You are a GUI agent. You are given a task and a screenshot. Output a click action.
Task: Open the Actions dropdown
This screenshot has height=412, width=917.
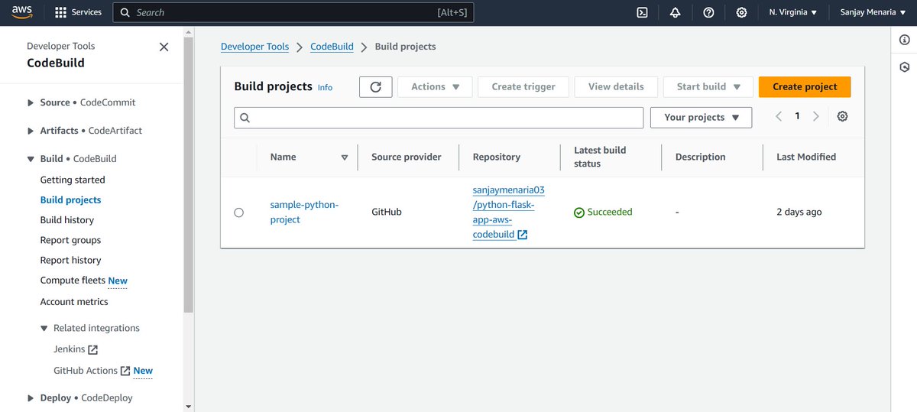[x=436, y=86]
